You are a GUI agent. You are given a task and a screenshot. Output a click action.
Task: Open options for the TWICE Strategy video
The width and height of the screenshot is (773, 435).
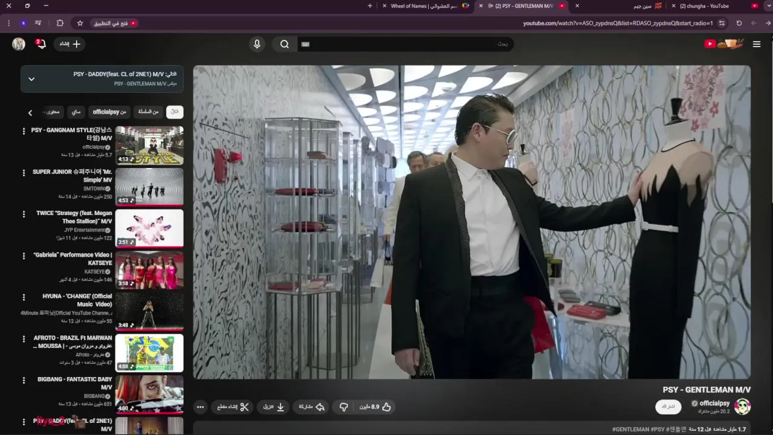click(x=24, y=214)
